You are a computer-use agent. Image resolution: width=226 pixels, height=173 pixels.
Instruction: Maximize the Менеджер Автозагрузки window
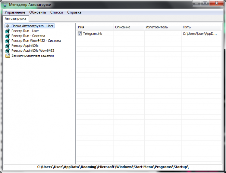(205, 3)
